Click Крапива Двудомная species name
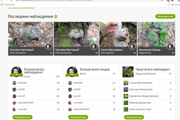Screen dimensions: 180x120 point(140,103)
